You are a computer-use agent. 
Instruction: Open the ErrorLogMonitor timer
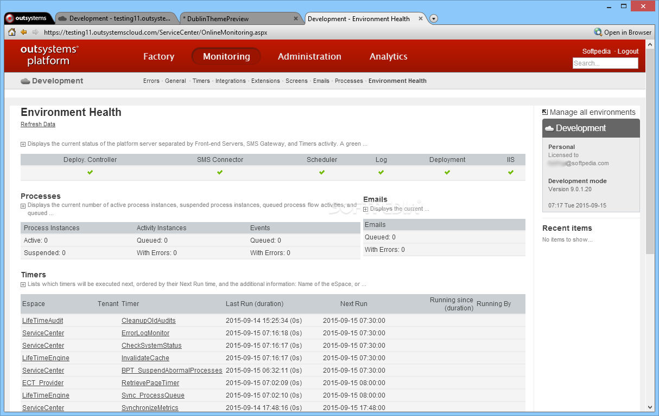[x=145, y=333]
